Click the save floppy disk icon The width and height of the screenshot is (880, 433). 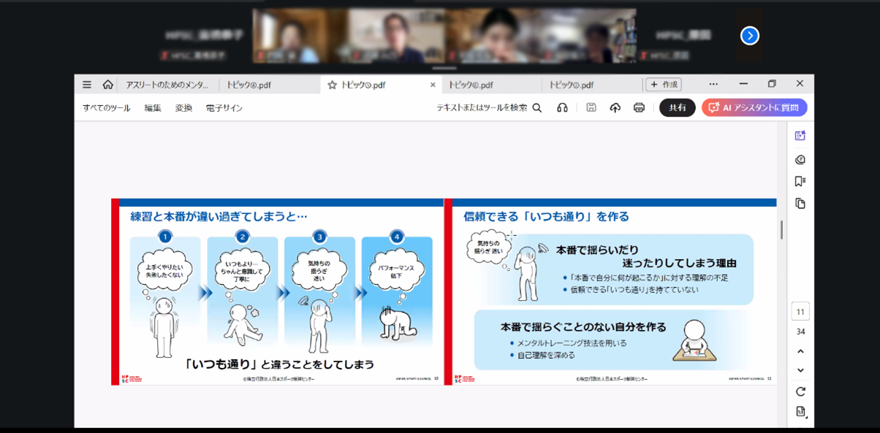click(591, 108)
